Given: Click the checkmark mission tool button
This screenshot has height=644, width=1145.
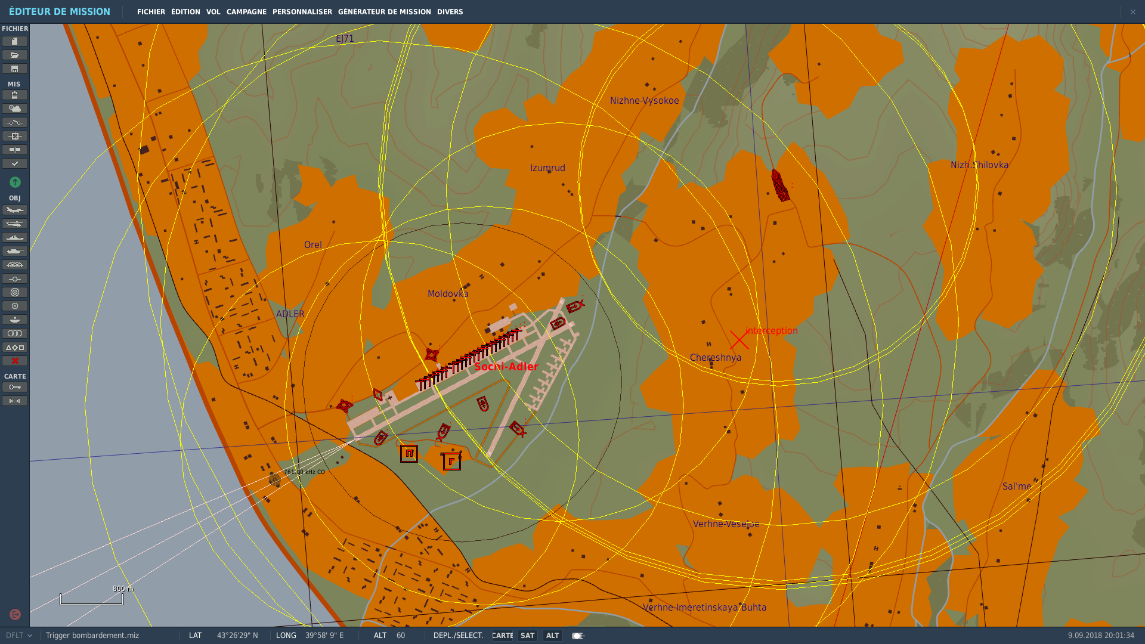Looking at the screenshot, I should 15,163.
